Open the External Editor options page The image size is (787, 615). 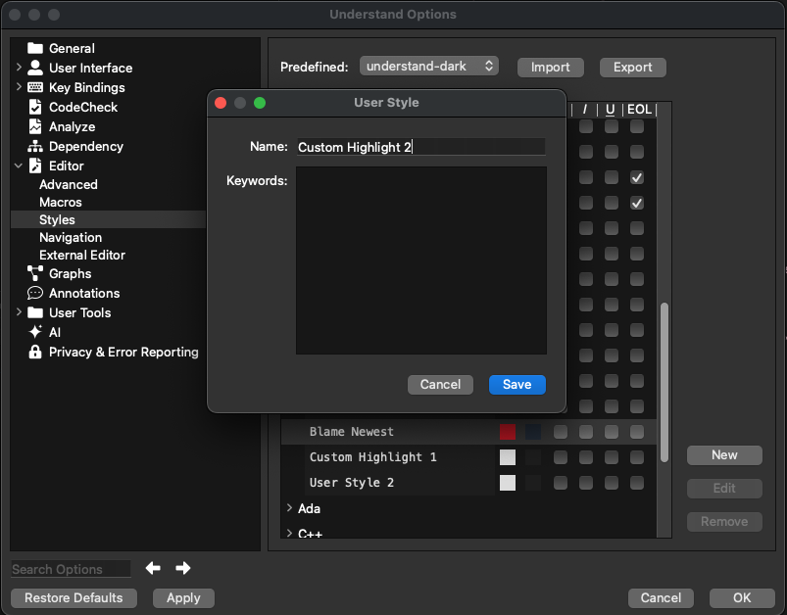coord(82,255)
